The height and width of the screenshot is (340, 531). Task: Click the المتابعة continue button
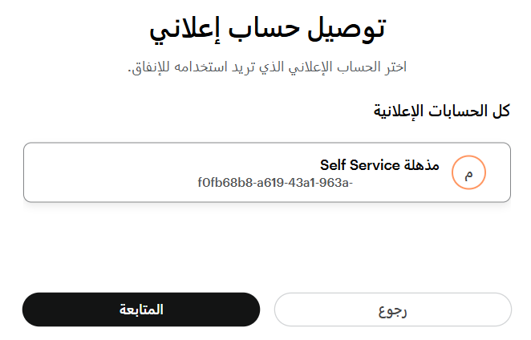141,310
